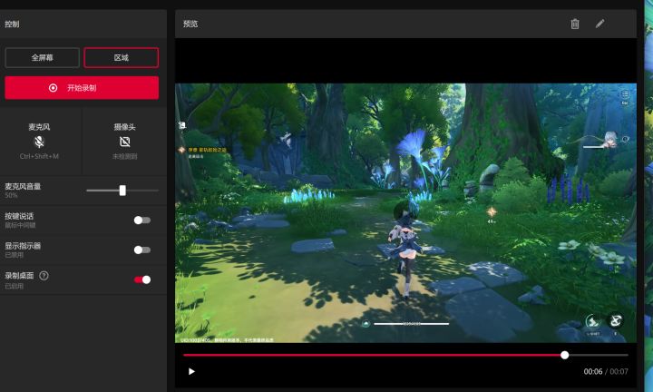Click the in-game menu icon in preview
Viewport: 653px width, 392px height.
[625, 94]
